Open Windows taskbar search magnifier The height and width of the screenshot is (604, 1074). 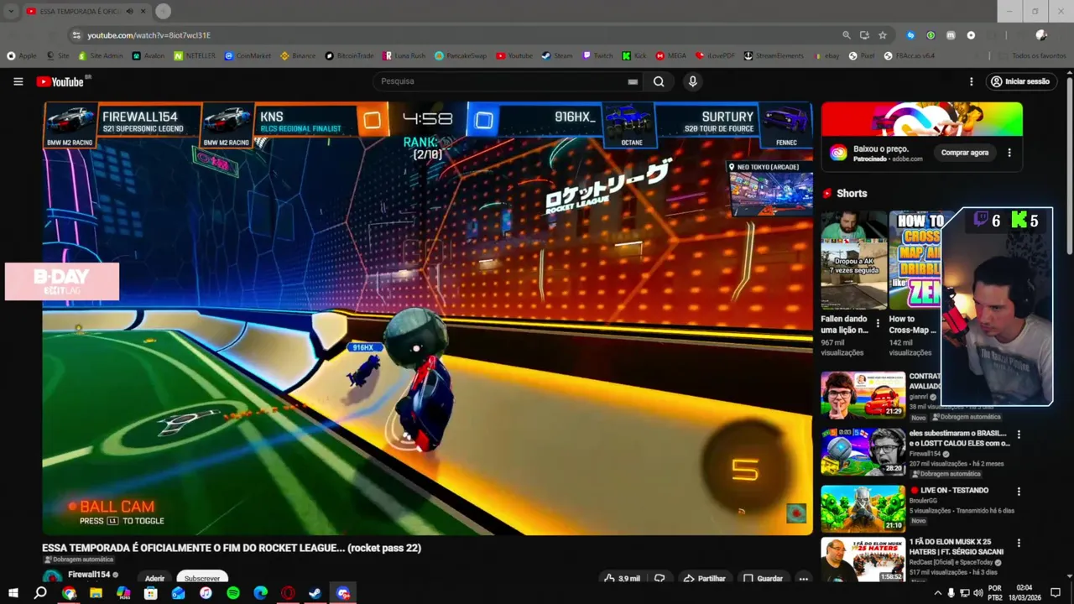click(x=40, y=593)
